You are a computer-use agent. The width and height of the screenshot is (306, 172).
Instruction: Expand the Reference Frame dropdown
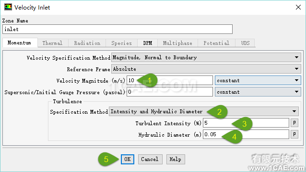(x=206, y=69)
